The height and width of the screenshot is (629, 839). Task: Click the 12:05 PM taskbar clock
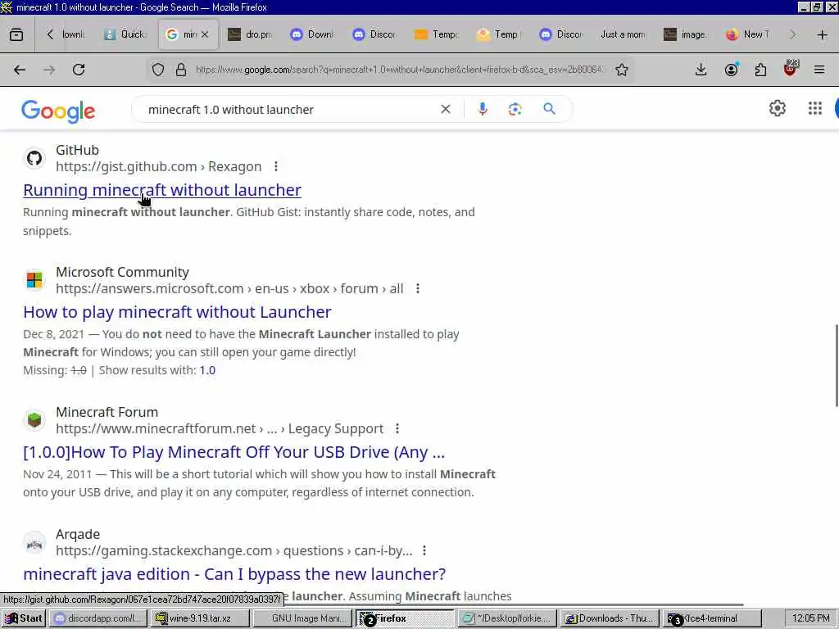point(810,618)
